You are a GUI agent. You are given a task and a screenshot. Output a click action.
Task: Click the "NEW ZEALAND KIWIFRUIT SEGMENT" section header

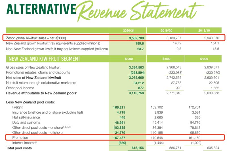[44, 59]
